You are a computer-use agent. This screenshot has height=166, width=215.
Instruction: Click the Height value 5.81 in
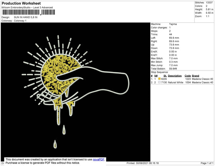pos(210,9)
